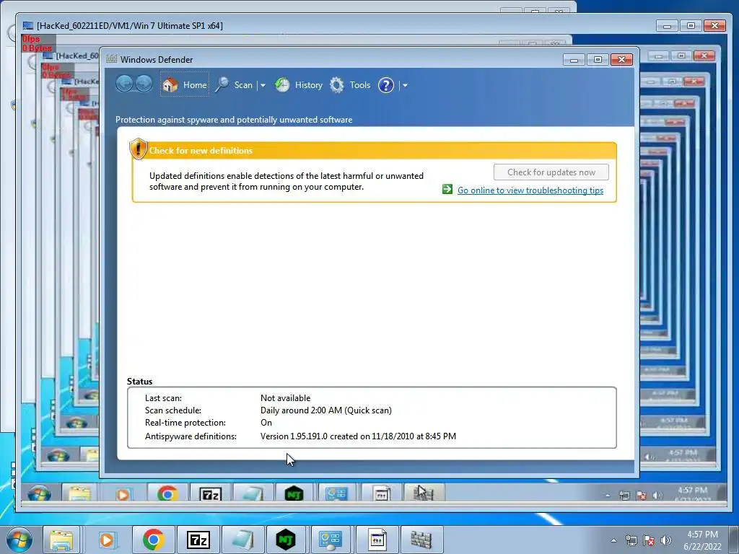The width and height of the screenshot is (739, 554).
Task: Click the warning shield icon on yellow banner
Action: point(138,149)
